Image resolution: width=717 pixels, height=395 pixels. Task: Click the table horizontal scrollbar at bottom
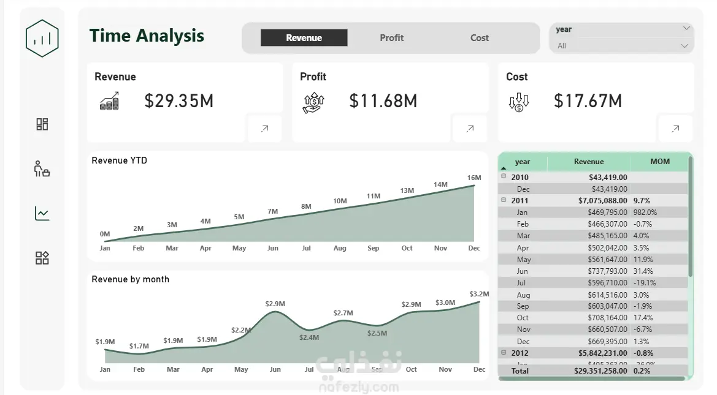(592, 378)
